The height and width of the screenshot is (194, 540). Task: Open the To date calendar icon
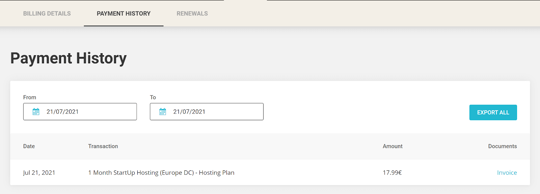[x=163, y=112]
